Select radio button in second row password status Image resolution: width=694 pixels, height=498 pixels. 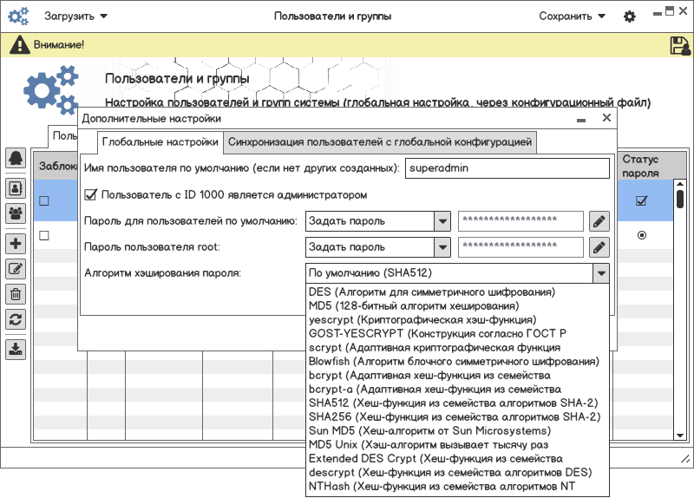[x=642, y=235]
